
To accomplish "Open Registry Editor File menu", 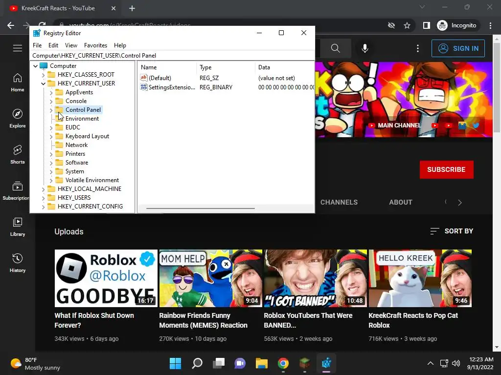I will [x=37, y=45].
